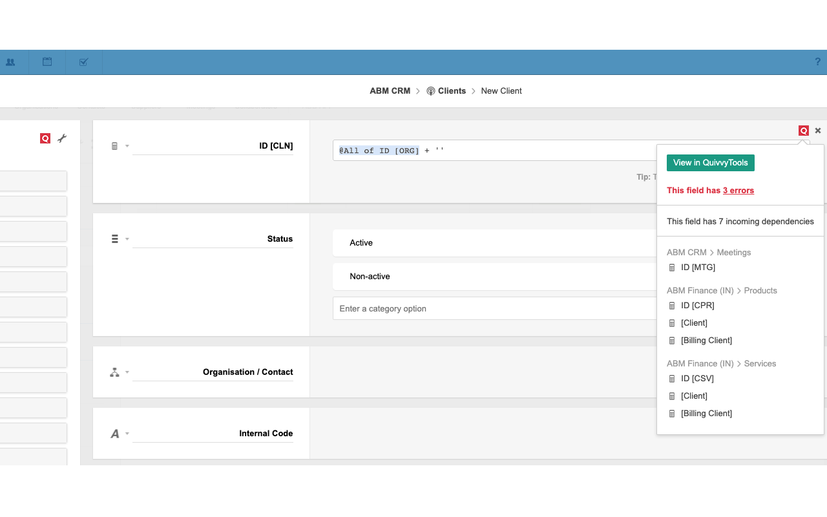The height and width of the screenshot is (517, 827).
Task: Click the relationship icon for Organisation / Contact
Action: [x=115, y=372]
